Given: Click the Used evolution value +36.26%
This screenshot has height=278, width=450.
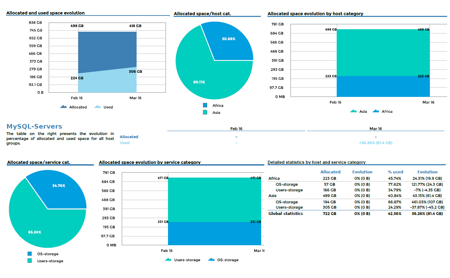Looking at the screenshot, I should click(375, 143).
